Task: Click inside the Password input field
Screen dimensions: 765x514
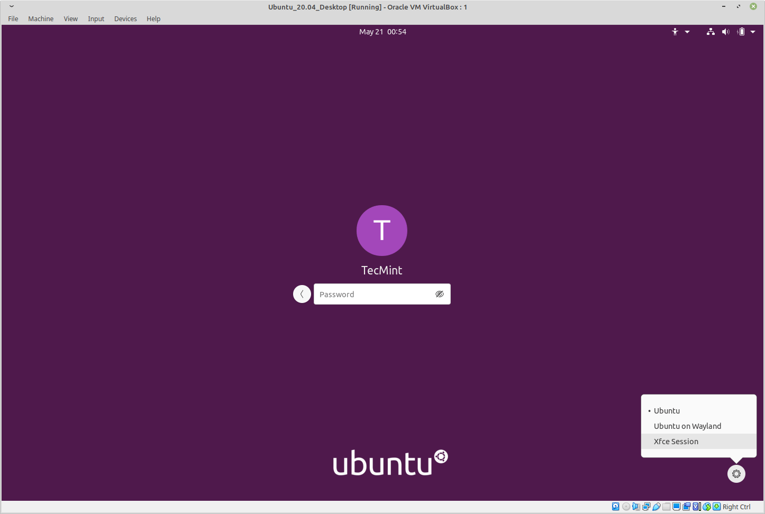Action: [373, 294]
